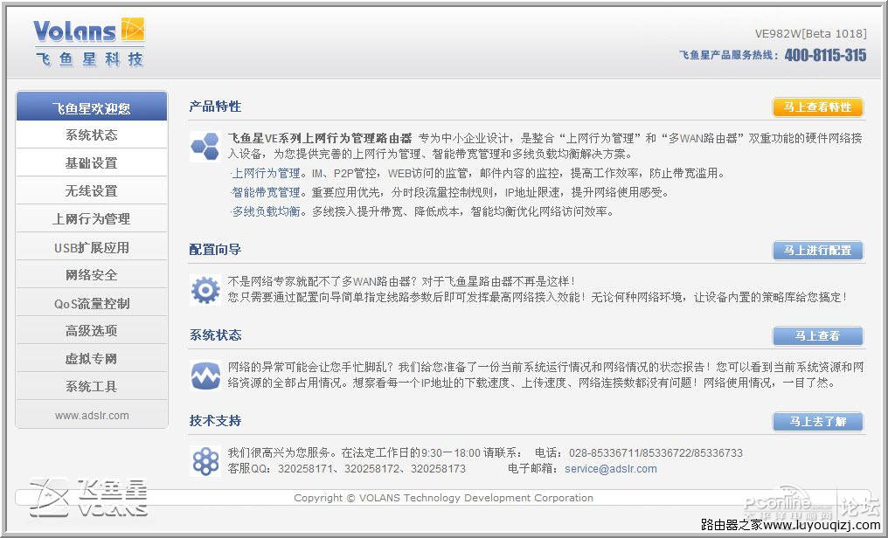Click the gear icon beside 配置向导
This screenshot has height=538, width=888.
click(x=205, y=290)
